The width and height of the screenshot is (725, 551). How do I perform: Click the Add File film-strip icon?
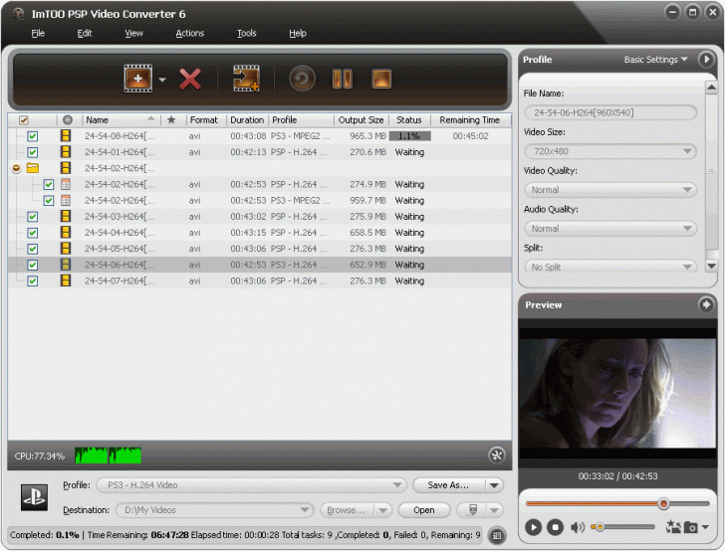(137, 79)
